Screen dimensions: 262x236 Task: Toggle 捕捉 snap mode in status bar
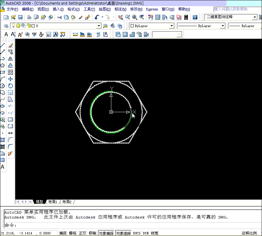[63, 233]
